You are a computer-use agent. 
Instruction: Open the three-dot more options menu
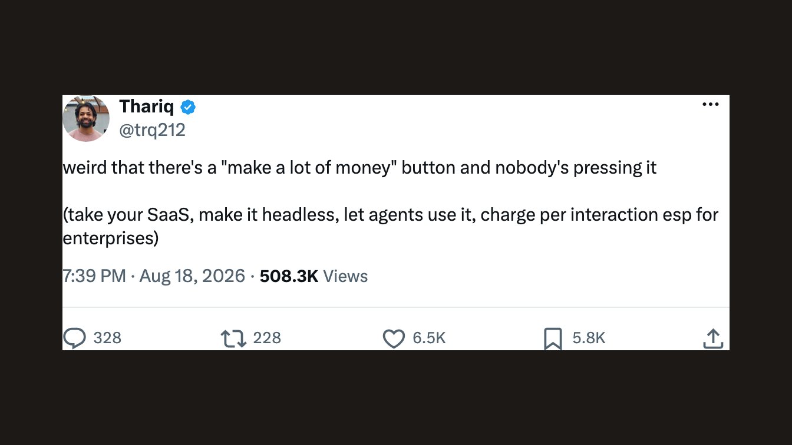[711, 104]
